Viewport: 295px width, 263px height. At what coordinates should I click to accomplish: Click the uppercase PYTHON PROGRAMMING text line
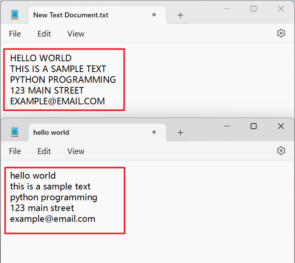click(63, 80)
